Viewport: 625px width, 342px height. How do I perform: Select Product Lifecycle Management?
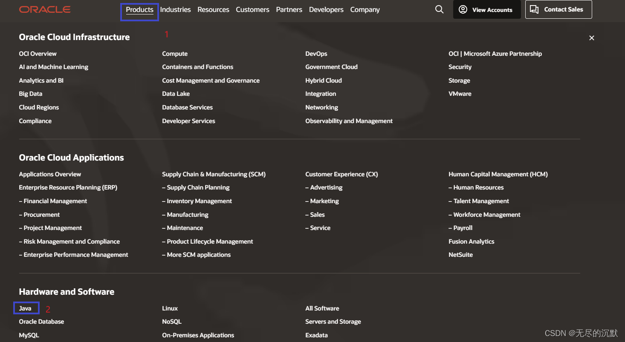[x=208, y=241]
